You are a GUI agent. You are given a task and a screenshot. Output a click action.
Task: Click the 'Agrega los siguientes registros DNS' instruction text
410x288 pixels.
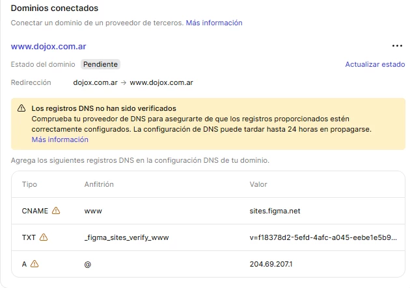point(140,160)
